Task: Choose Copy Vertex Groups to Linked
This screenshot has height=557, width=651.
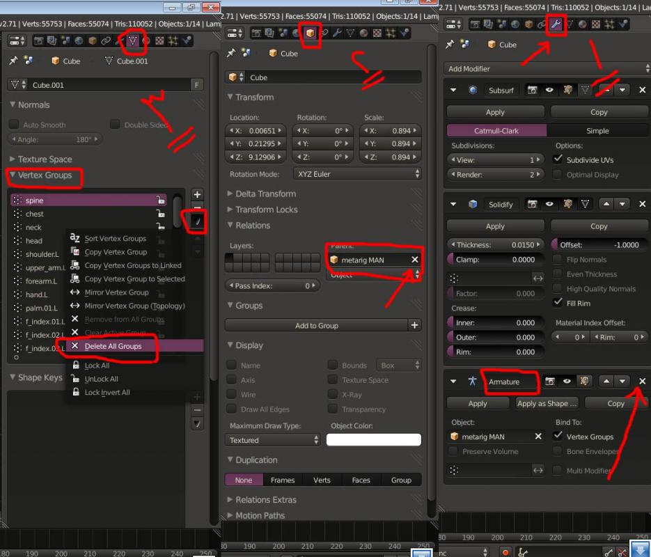Action: tap(133, 265)
